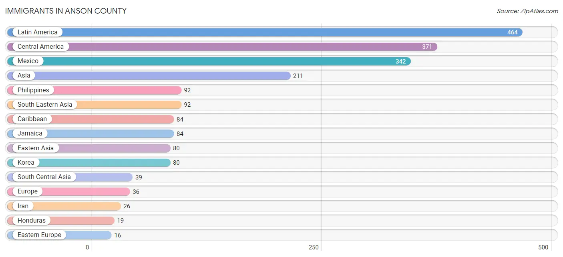Viewport: 563px width, 257px height.
Task: Click the 250 axis tick label
Action: tap(314, 247)
